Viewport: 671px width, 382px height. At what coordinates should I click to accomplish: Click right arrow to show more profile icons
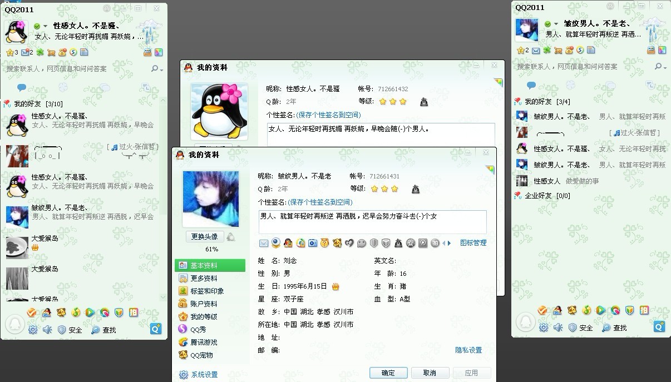click(x=449, y=243)
